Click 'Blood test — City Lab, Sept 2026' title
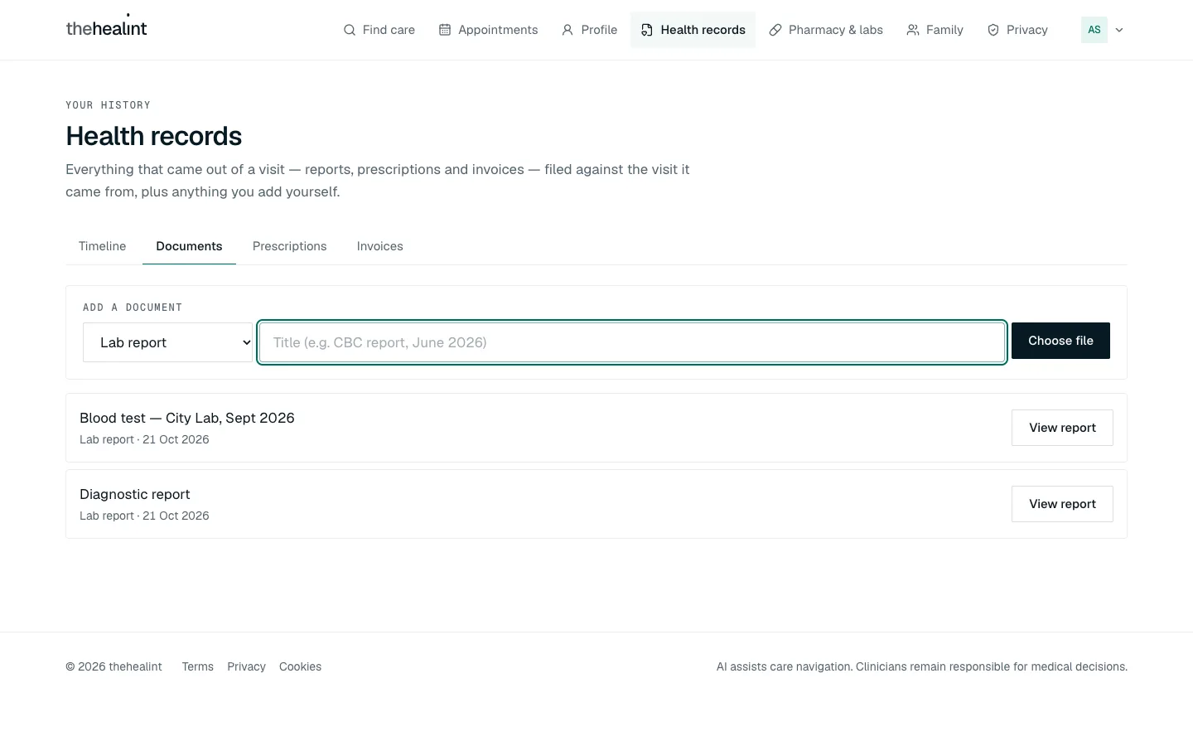 [187, 418]
